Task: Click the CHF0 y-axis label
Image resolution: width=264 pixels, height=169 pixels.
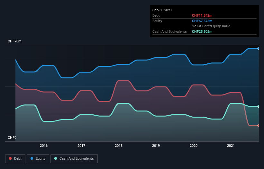Action: point(12,138)
